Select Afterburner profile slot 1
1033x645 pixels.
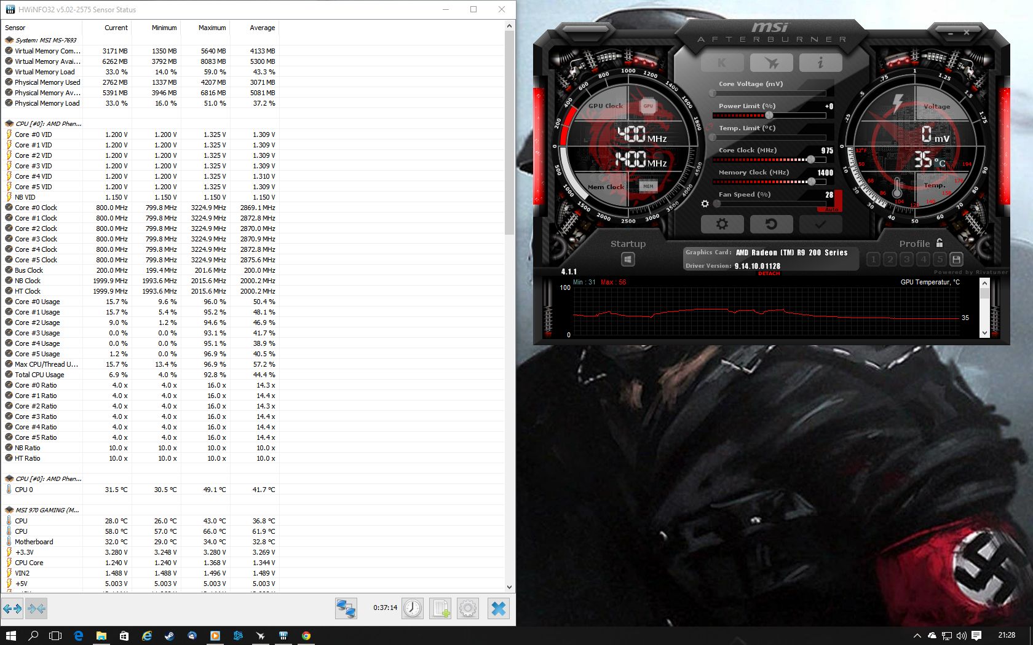point(873,259)
